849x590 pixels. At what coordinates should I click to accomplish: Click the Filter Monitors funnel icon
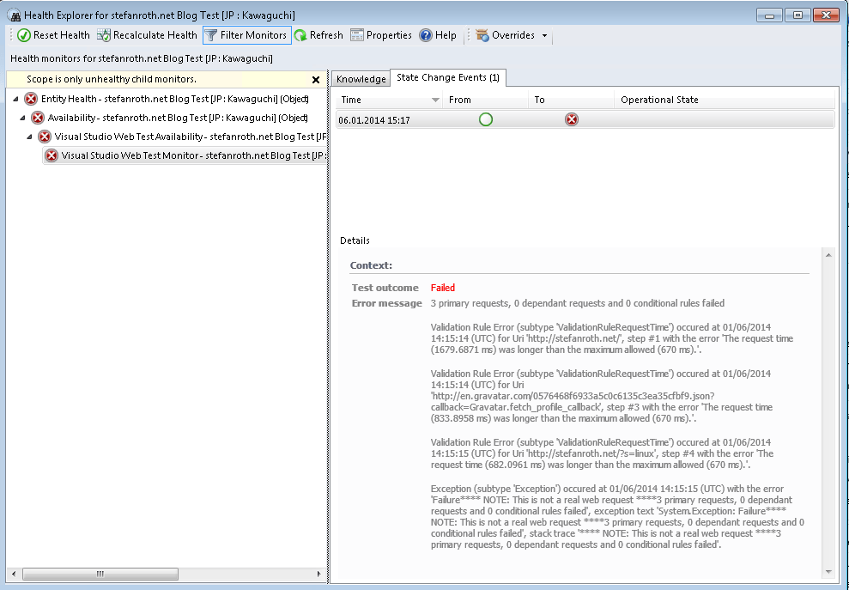211,35
